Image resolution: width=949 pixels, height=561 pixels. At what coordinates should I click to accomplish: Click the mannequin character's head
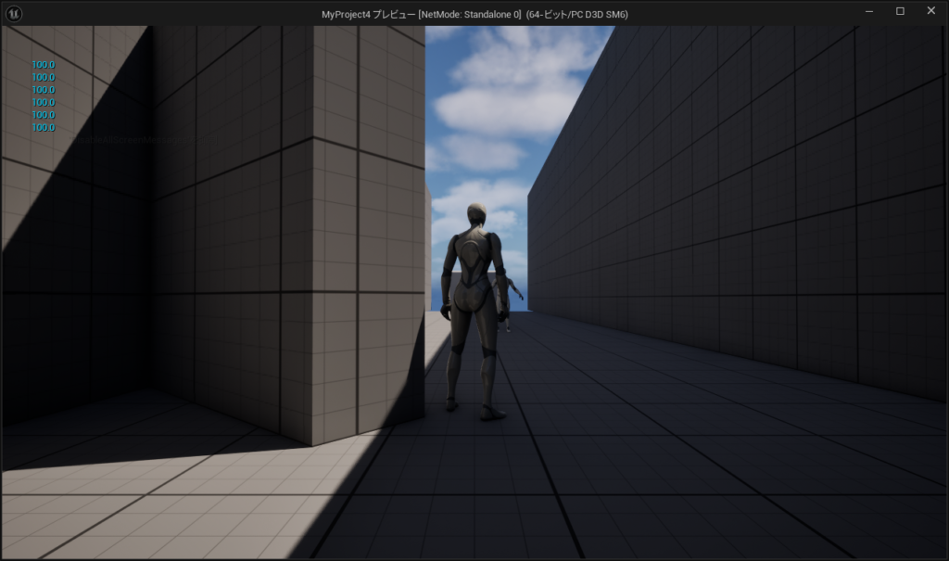(x=476, y=215)
